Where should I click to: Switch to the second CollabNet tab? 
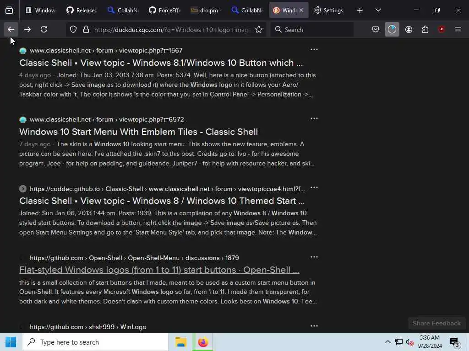pos(247,11)
